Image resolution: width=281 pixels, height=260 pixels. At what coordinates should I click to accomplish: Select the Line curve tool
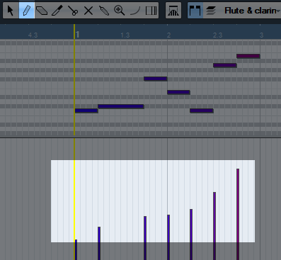coord(135,11)
